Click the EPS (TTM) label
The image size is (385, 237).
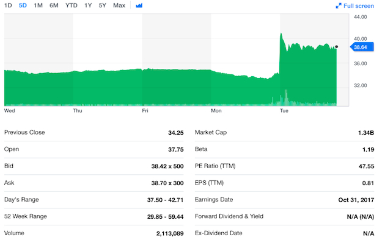coord(209,183)
